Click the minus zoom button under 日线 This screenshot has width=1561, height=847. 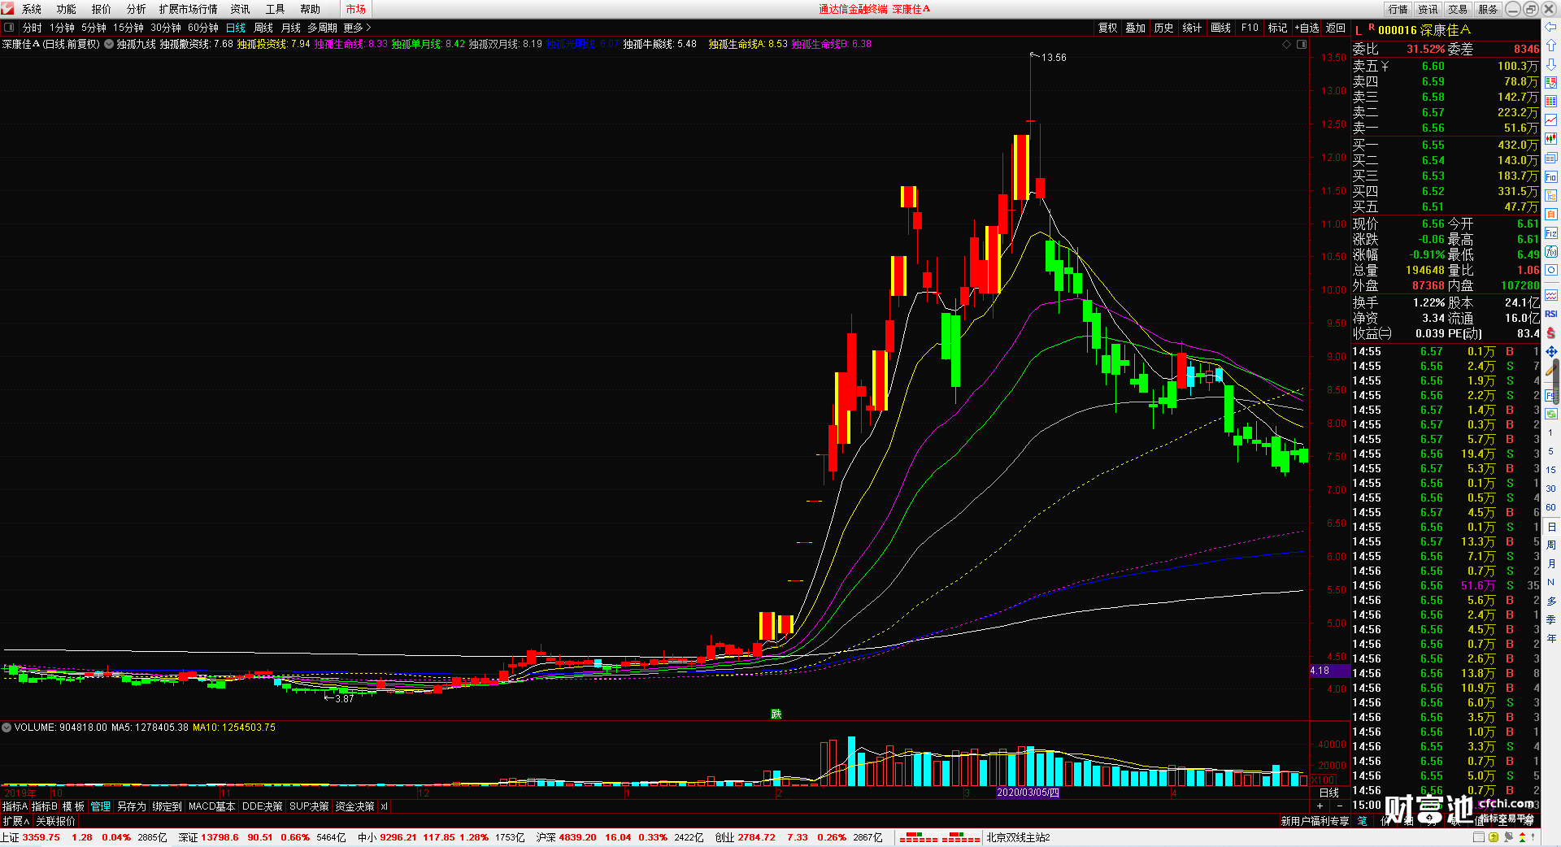point(1339,806)
